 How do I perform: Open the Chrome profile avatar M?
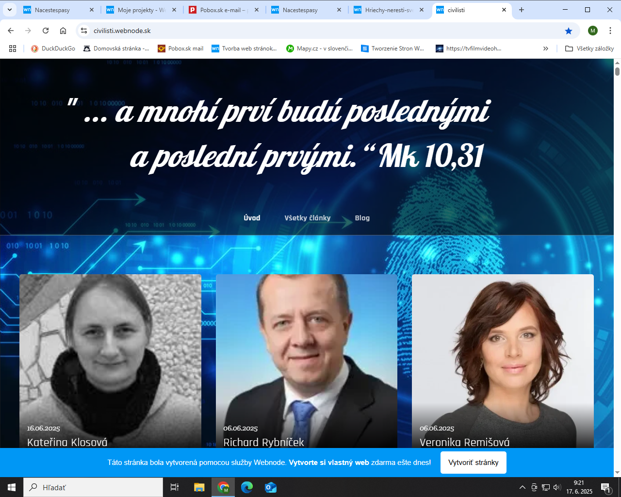(593, 31)
